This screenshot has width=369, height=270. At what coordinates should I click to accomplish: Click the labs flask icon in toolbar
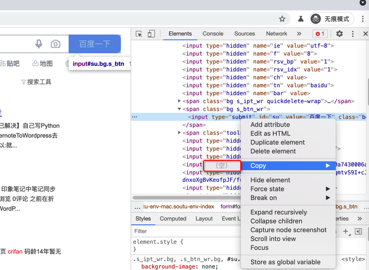(x=300, y=19)
